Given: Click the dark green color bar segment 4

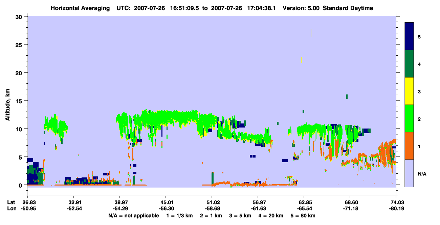Looking at the screenshot, I should [x=409, y=64].
